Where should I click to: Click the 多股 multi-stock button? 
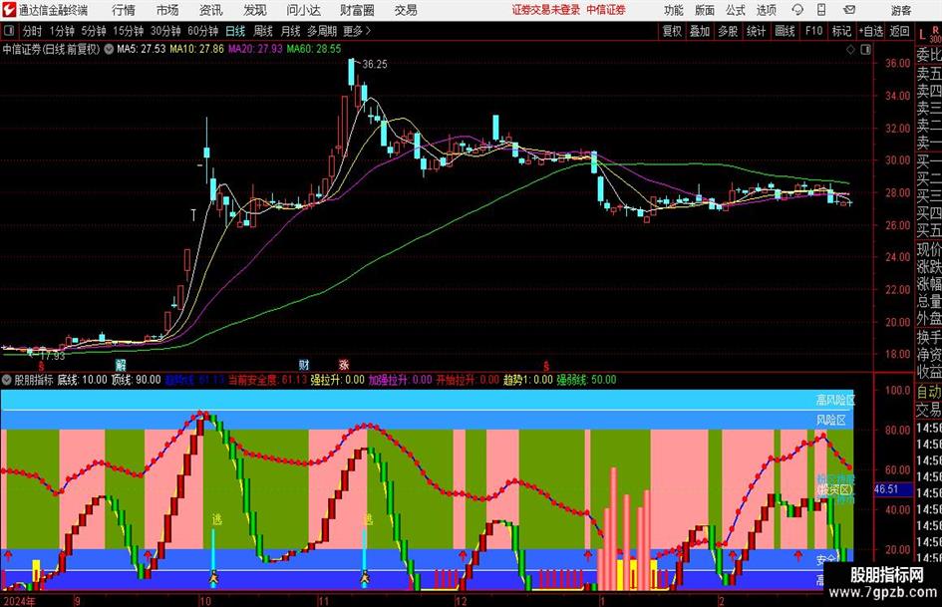pos(728,31)
